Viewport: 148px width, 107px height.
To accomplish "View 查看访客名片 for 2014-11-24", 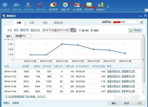I will point(114,91).
